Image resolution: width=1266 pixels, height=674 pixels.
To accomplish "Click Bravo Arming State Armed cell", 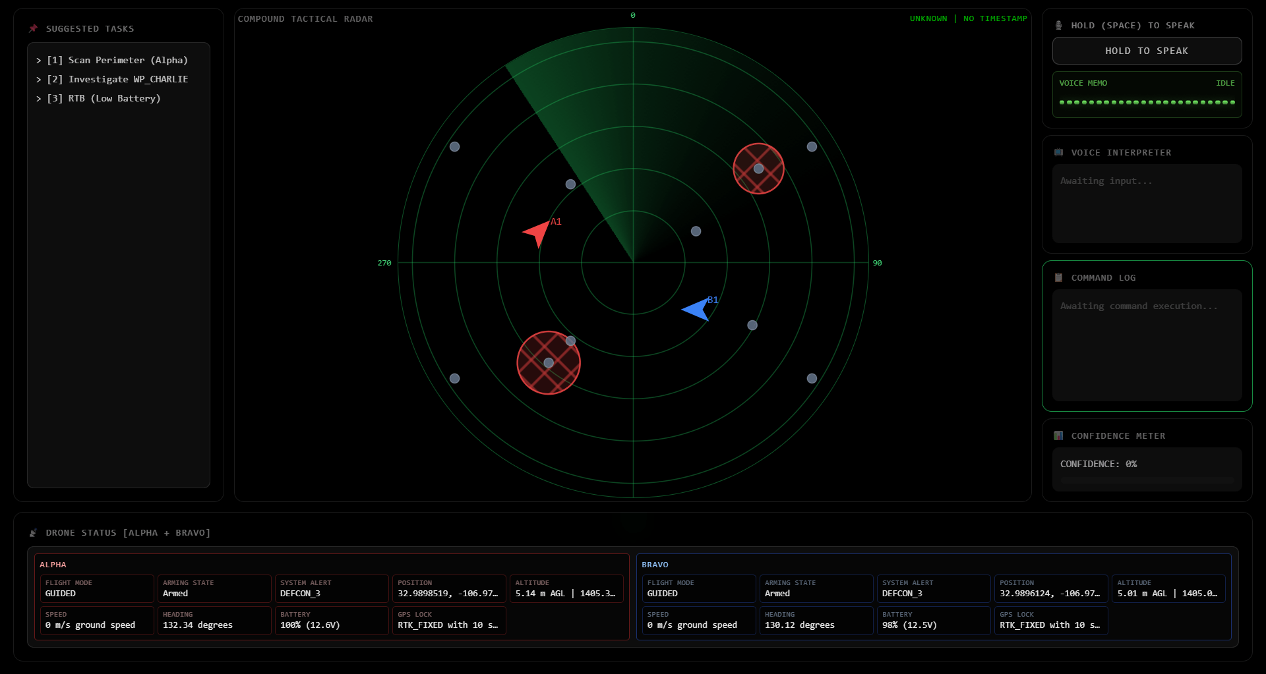I will click(816, 588).
